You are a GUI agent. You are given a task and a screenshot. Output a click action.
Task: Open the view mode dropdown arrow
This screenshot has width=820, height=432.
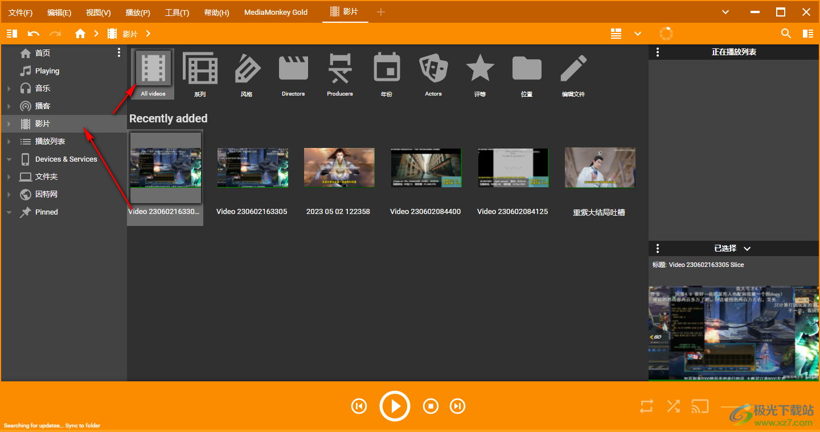click(638, 34)
